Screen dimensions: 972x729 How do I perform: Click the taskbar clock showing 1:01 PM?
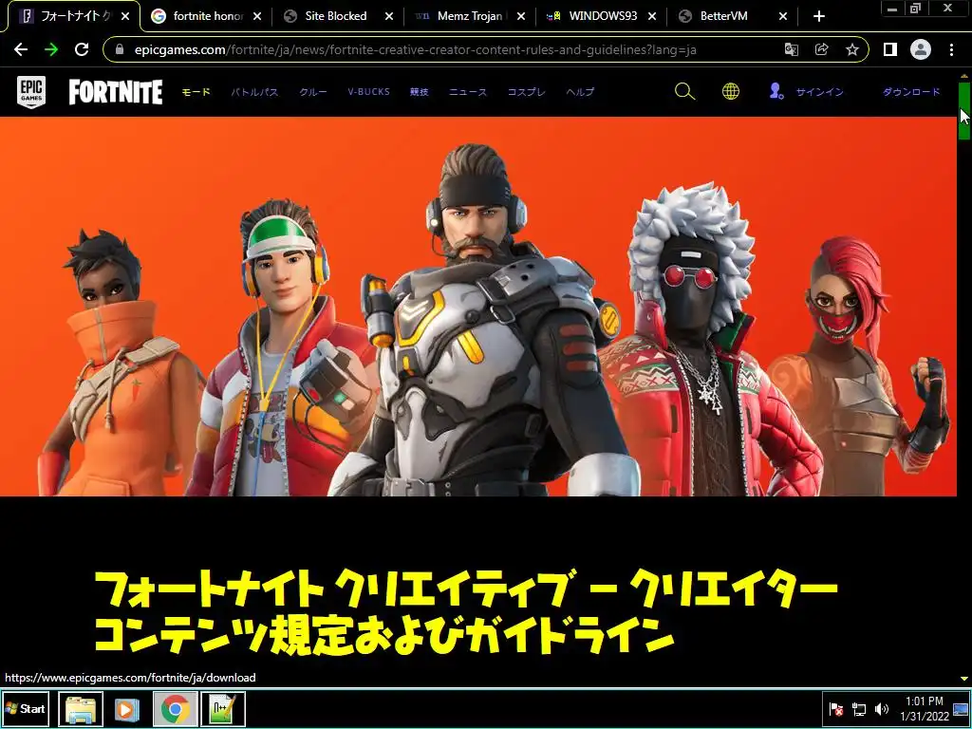pyautogui.click(x=925, y=708)
